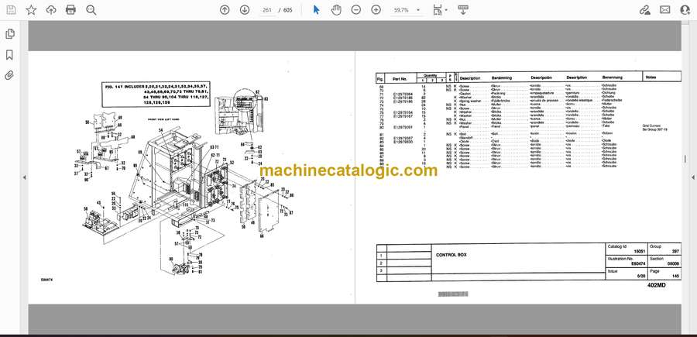Click the Part No. column header
This screenshot has width=697, height=337.
point(400,79)
